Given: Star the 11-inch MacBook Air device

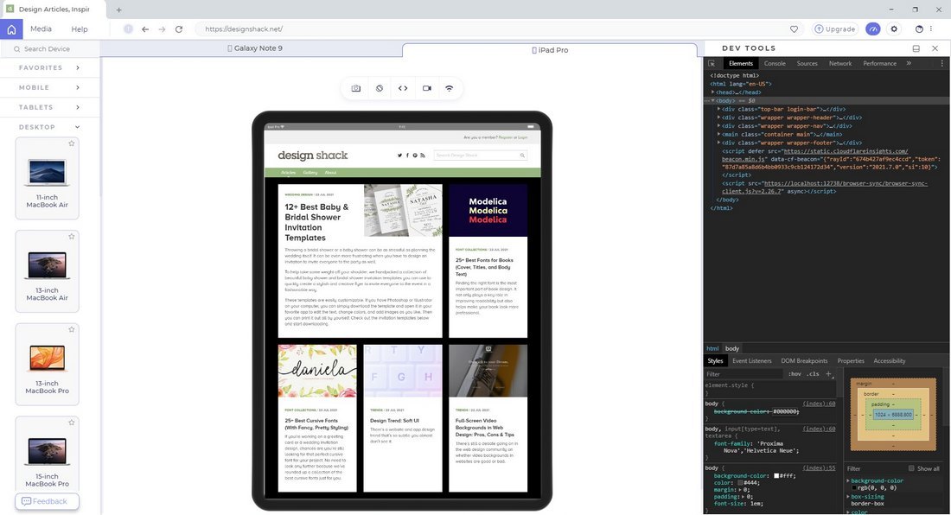Looking at the screenshot, I should tap(72, 143).
